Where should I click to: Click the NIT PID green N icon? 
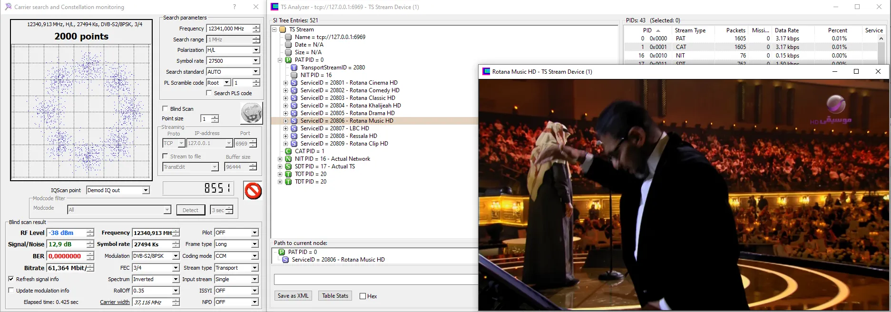tap(288, 159)
